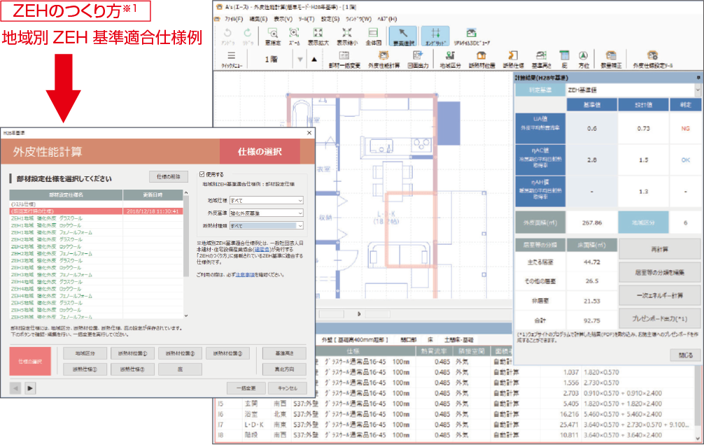Click the 一次エネルギー計算 button
This screenshot has height=445, width=704.
659,295
